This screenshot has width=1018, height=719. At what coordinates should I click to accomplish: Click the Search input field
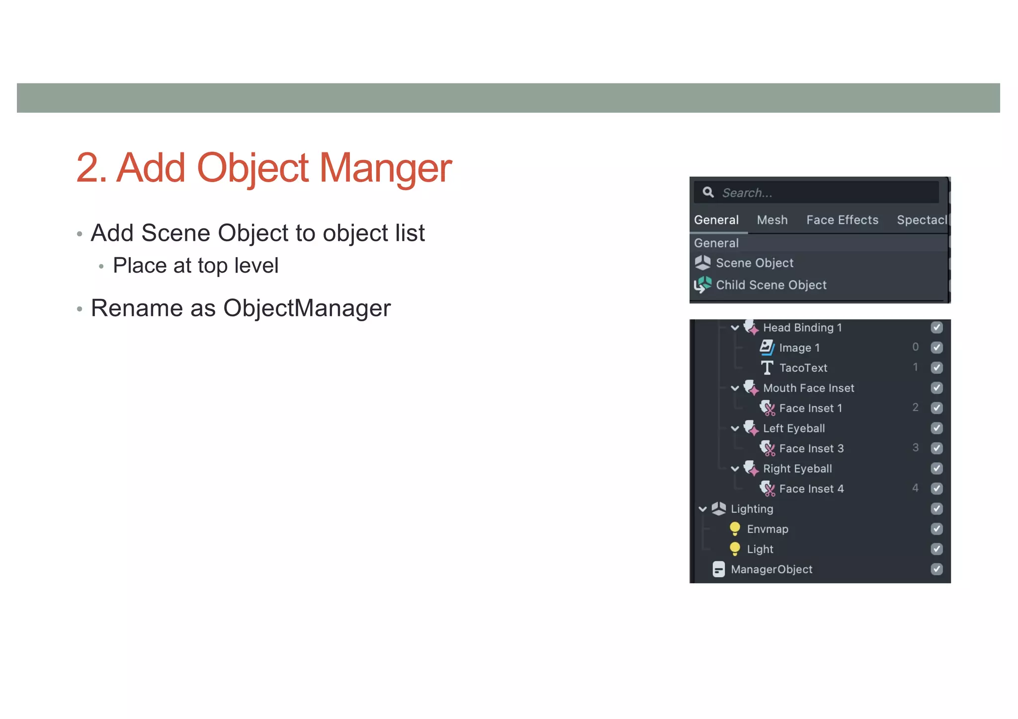[x=817, y=192]
